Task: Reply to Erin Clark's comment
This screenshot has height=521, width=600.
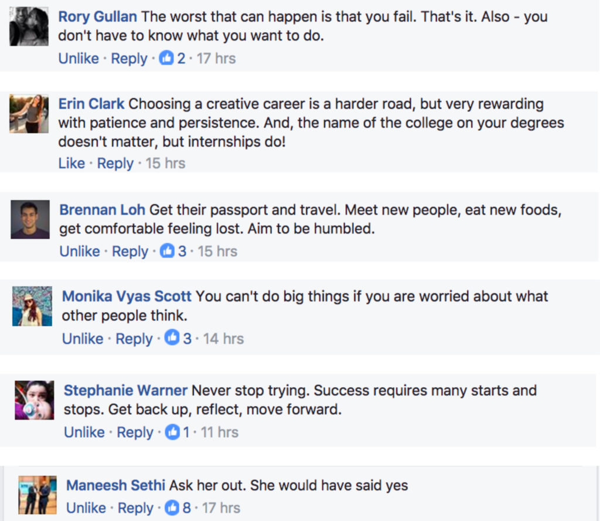Action: point(115,163)
